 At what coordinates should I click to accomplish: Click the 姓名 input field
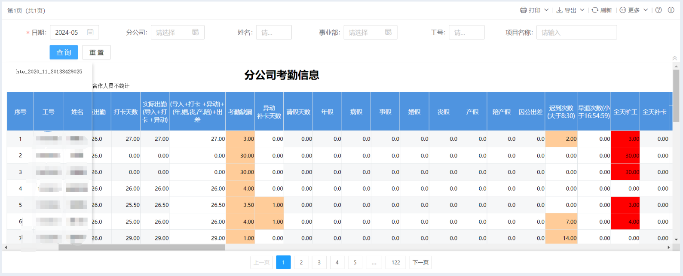coord(274,33)
